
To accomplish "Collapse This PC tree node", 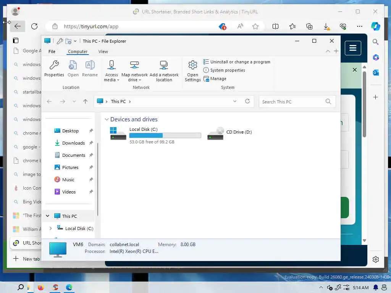I will [x=47, y=216].
